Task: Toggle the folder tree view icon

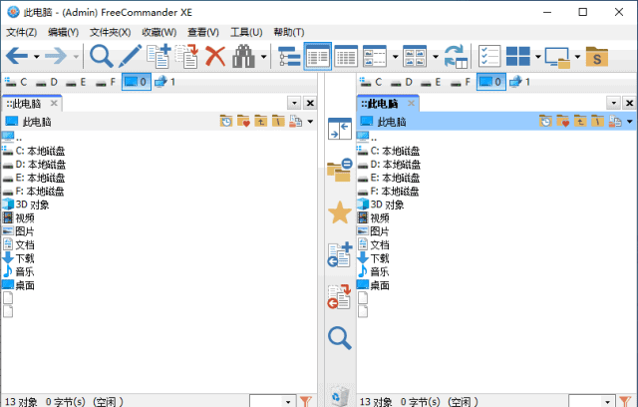Action: [289, 56]
